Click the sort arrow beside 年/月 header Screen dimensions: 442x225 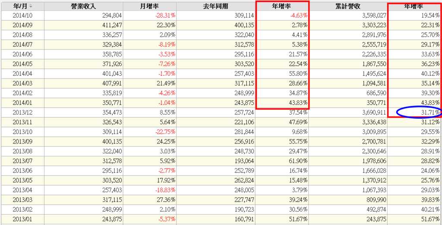click(31, 6)
